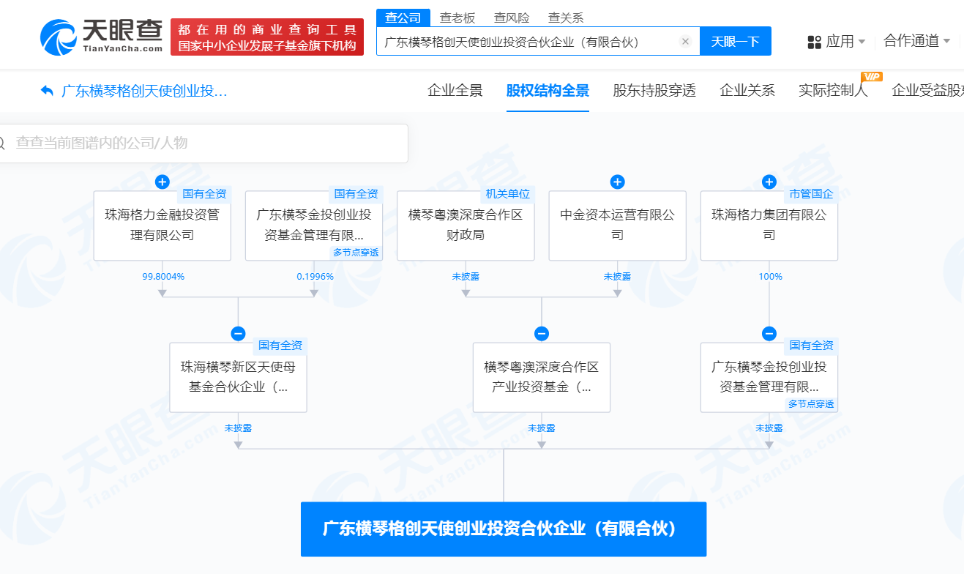964x574 pixels.
Task: Click the 天眼一下 search button
Action: pos(736,41)
